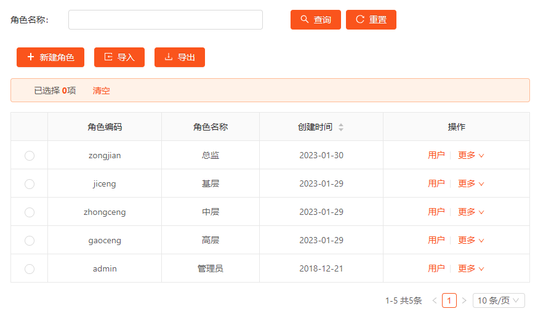
Task: Click the search magnifier 查询 button
Action: (315, 20)
